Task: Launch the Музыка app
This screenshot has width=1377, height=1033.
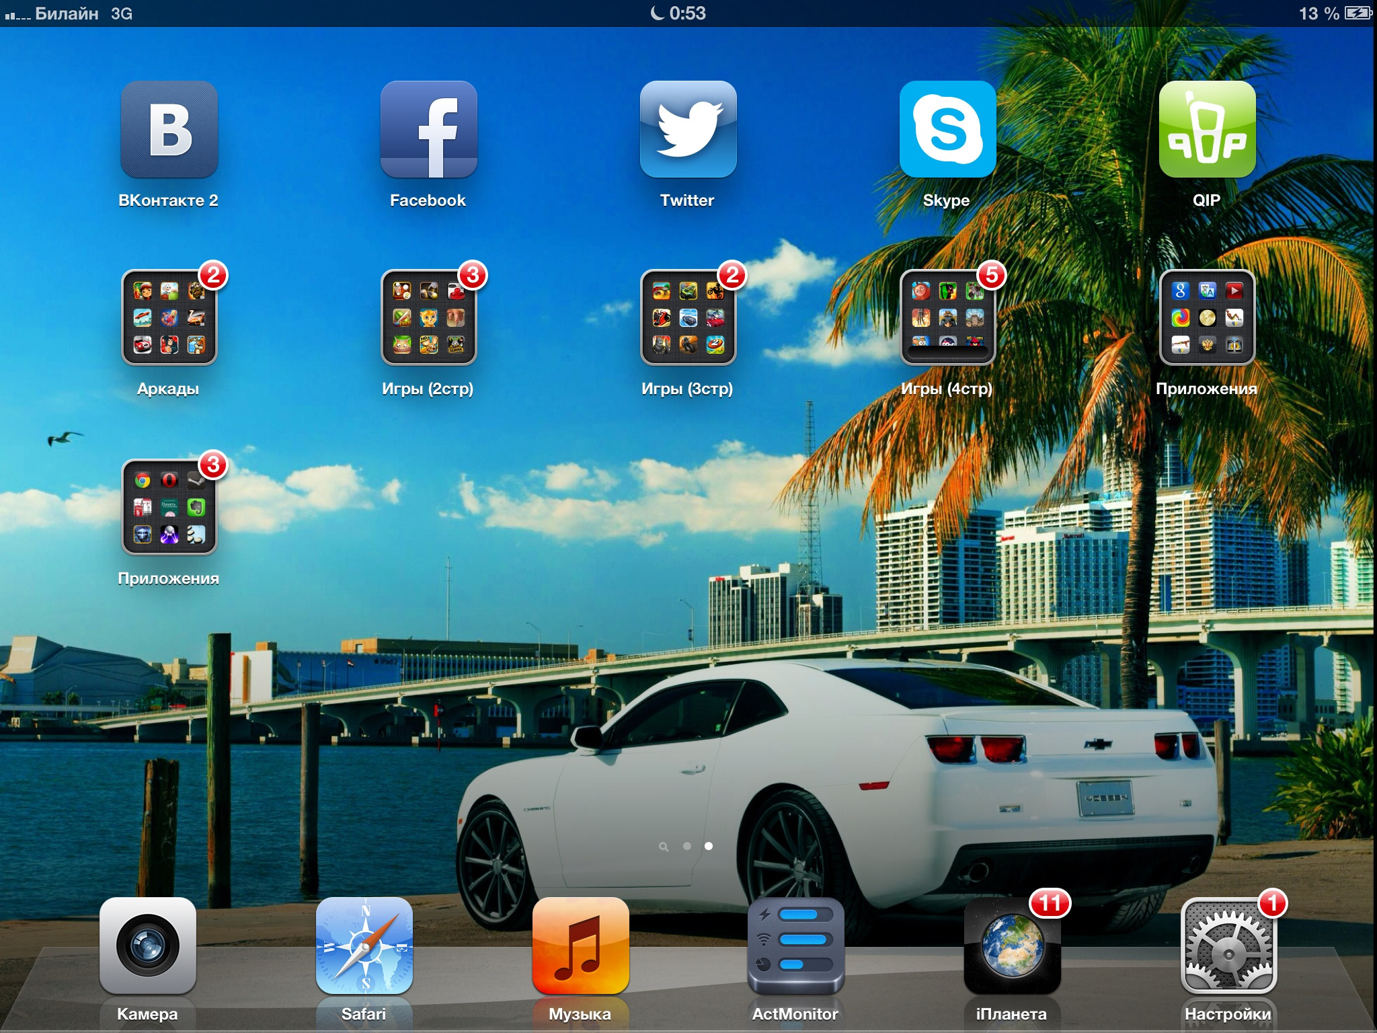Action: tap(580, 946)
